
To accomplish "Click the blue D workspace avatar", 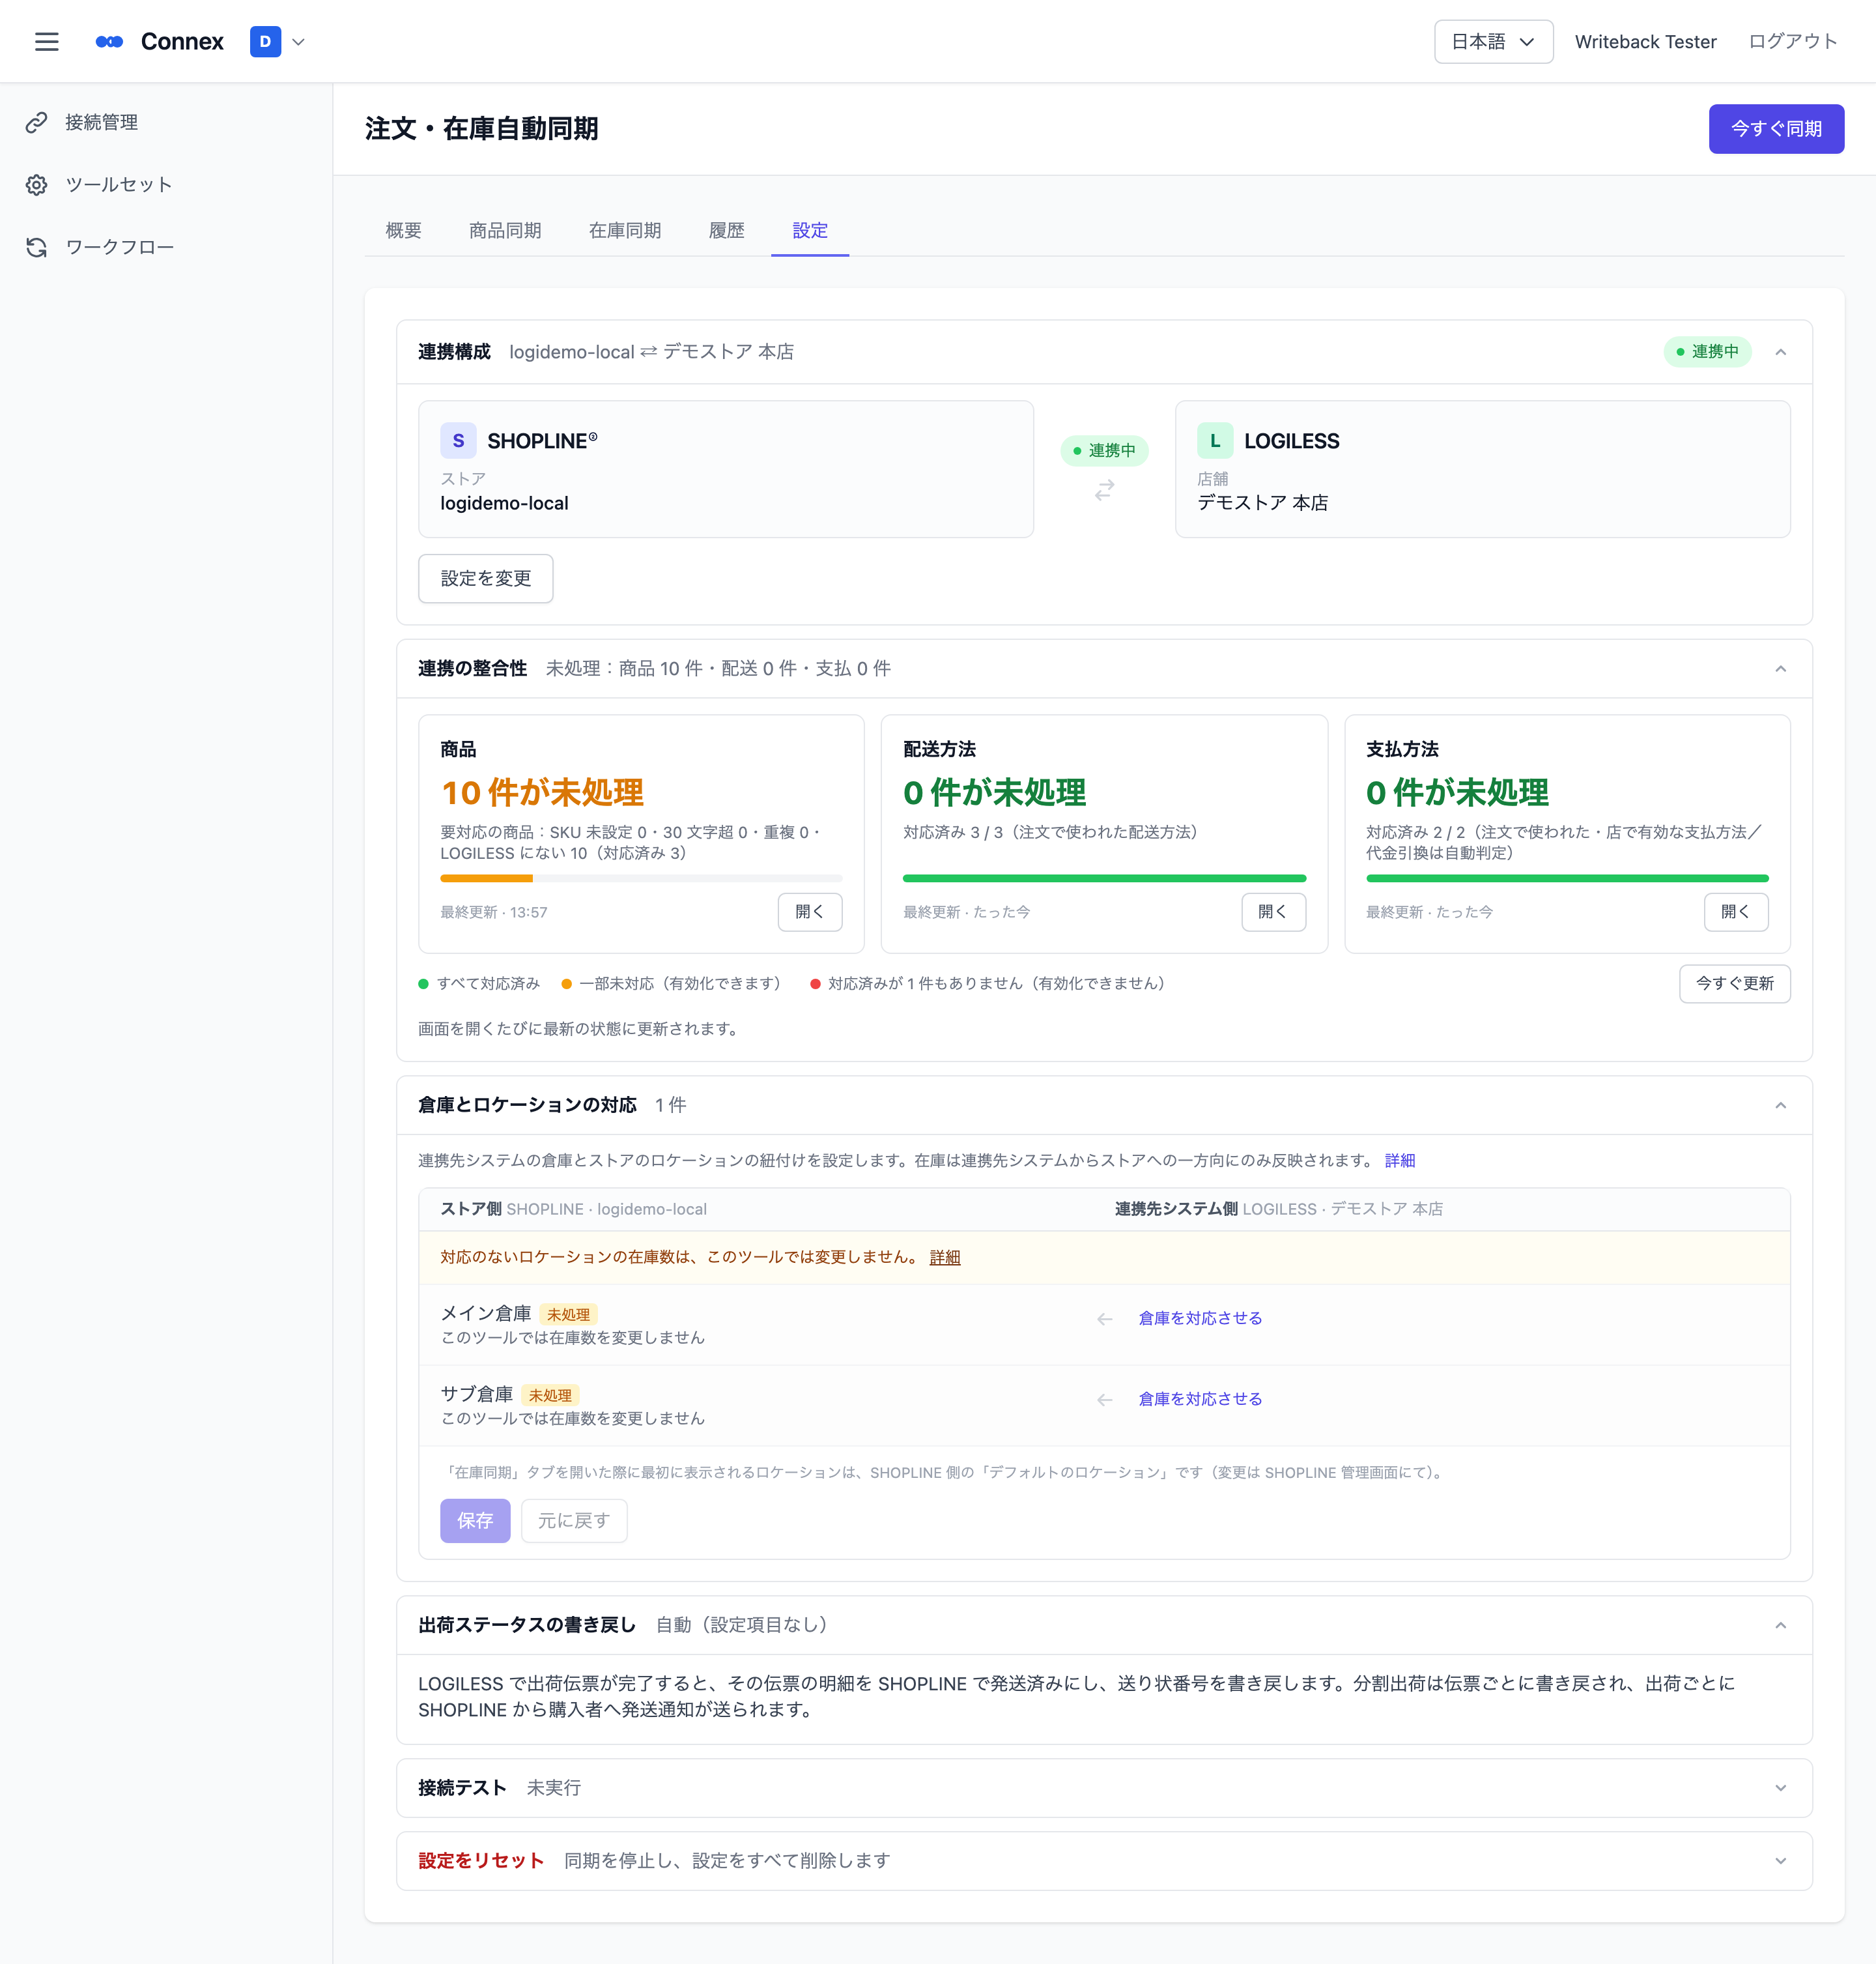I will 265,41.
